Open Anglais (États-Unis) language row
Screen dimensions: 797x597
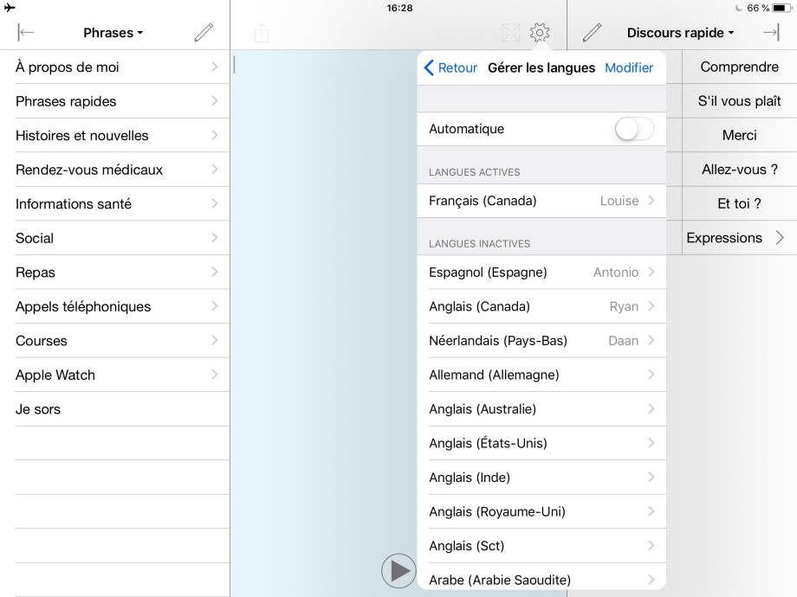(541, 443)
